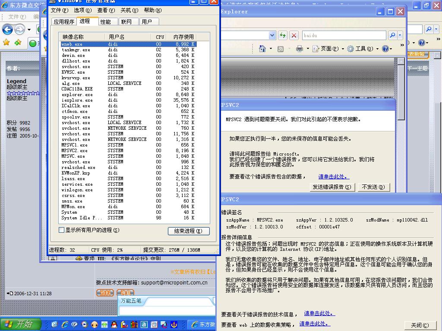Open the Print button dropdown arrow
The width and height of the screenshot is (442, 331).
pyautogui.click(x=307, y=49)
